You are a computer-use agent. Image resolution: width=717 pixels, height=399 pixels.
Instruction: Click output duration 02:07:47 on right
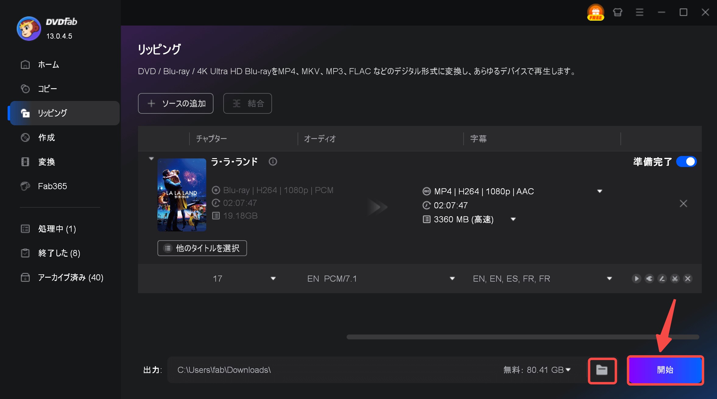click(x=451, y=205)
